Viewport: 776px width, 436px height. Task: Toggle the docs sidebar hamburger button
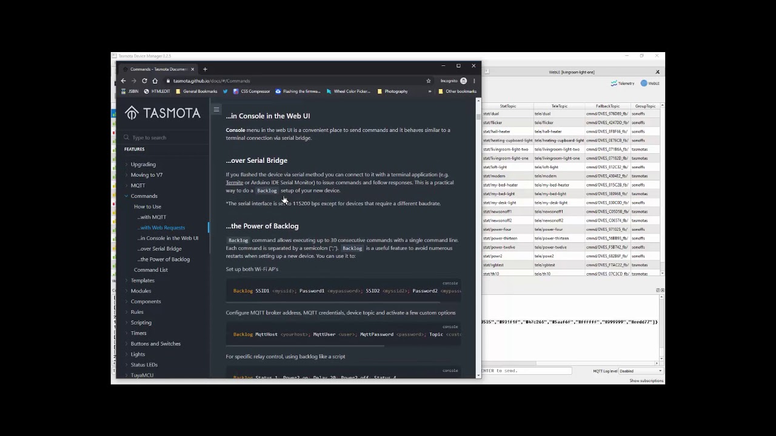point(216,110)
